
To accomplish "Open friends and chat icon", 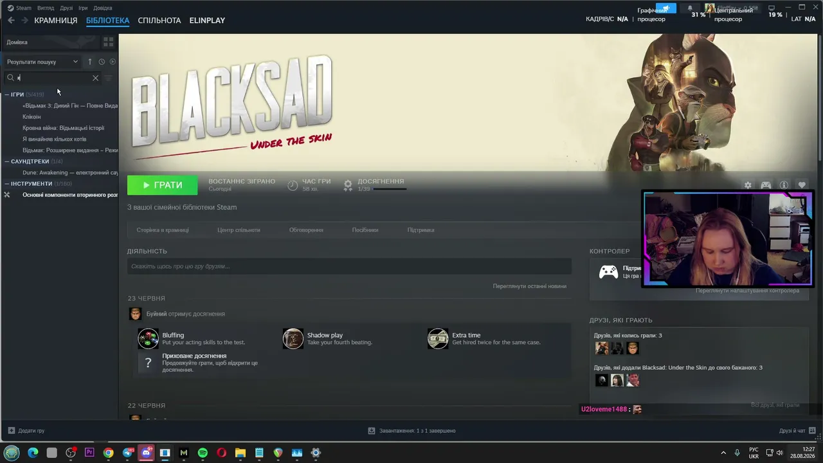I will click(x=811, y=430).
